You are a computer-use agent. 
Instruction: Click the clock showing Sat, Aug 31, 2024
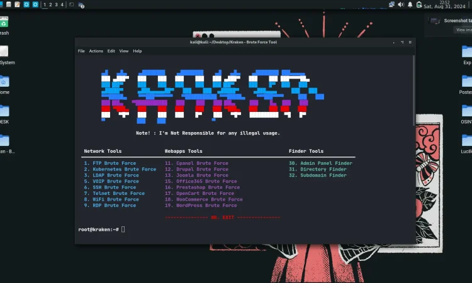point(444,4)
